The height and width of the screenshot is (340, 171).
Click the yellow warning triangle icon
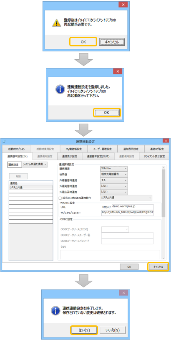[57, 22]
